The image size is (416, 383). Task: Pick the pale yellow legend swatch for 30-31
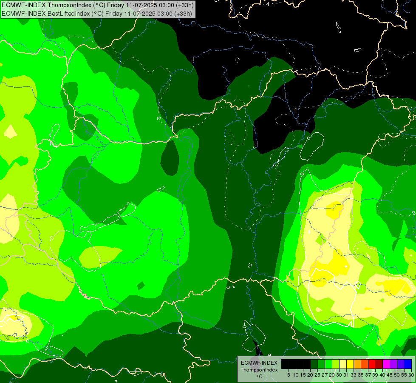pos(343,364)
